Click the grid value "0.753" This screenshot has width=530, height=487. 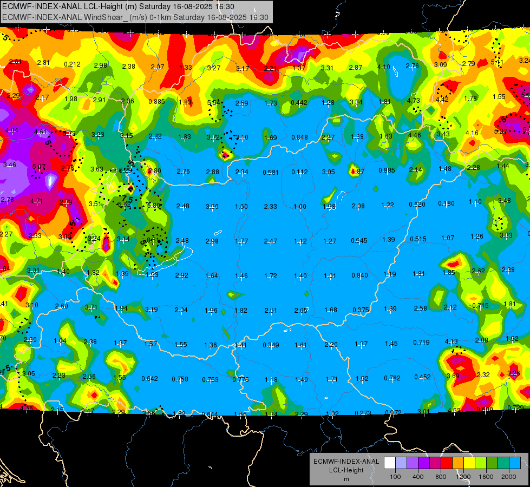point(210,380)
